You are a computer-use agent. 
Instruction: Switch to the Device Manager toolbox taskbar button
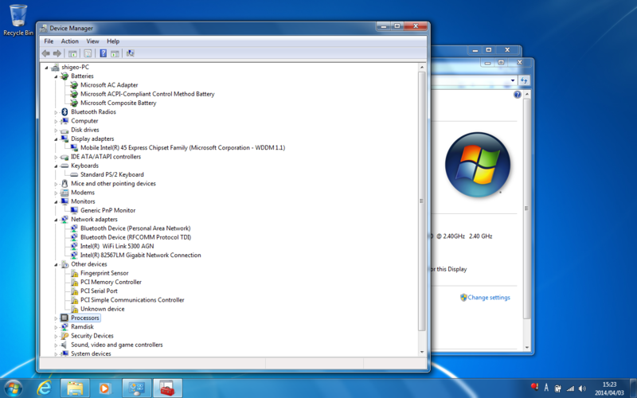coord(167,388)
